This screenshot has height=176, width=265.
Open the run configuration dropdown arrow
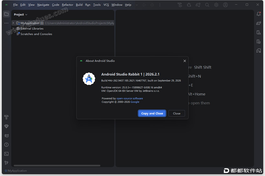tap(137, 5)
